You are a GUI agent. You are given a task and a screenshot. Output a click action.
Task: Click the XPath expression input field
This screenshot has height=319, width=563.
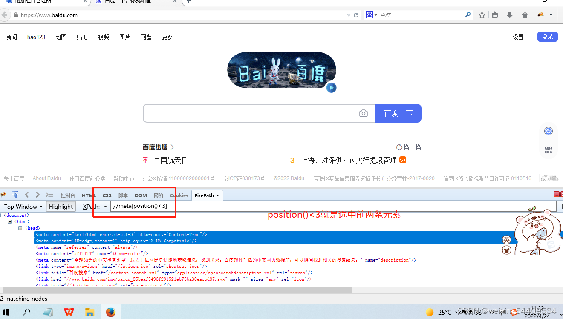click(x=333, y=207)
